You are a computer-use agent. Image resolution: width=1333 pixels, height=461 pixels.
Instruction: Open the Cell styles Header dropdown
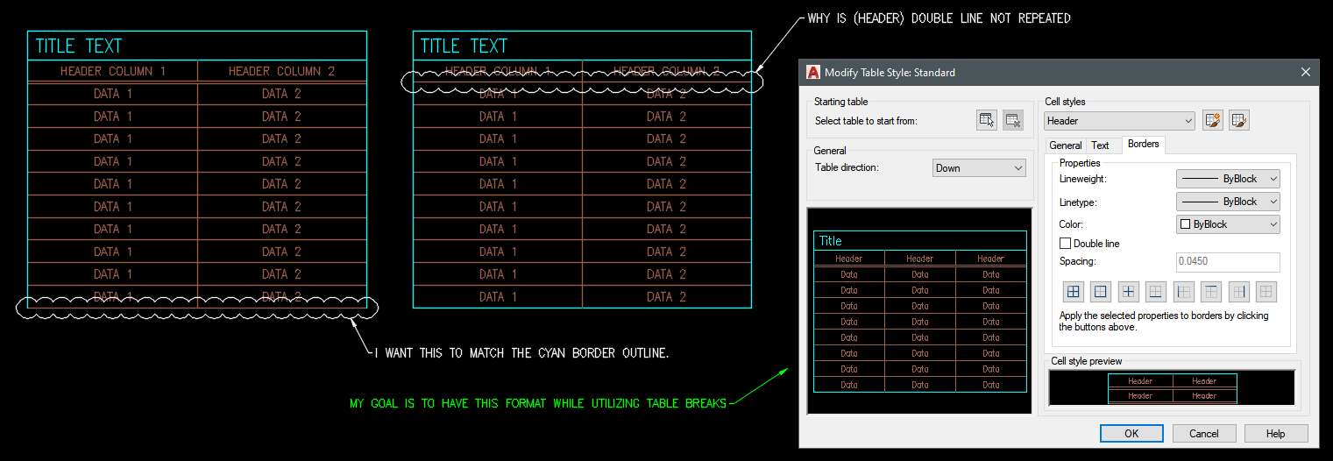(1119, 121)
